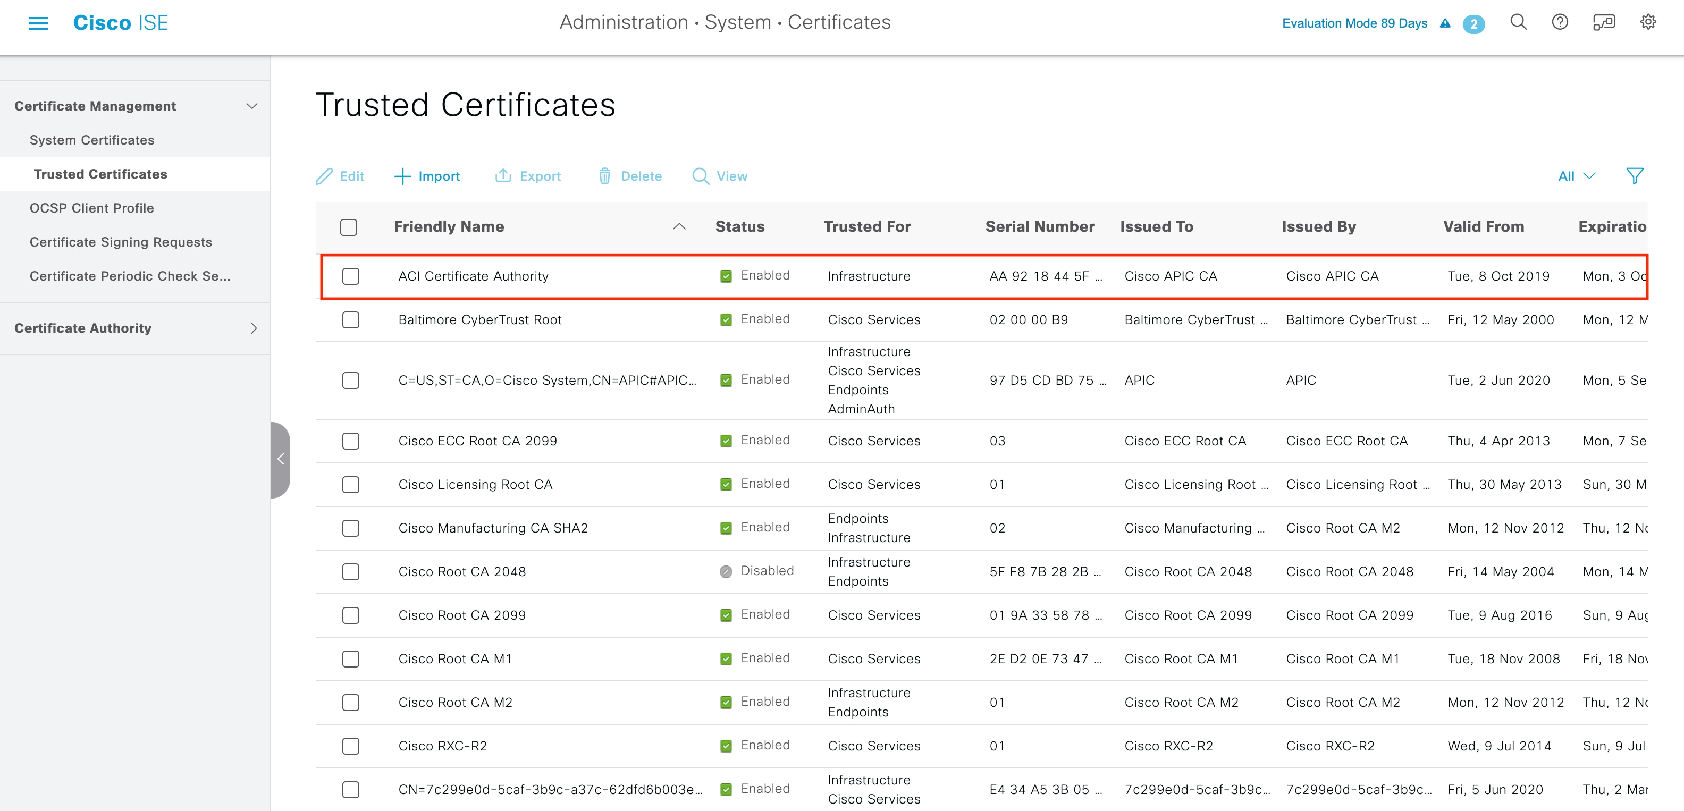This screenshot has width=1684, height=811.
Task: Click Cisco APIC CA in Issued By
Action: coord(1332,276)
